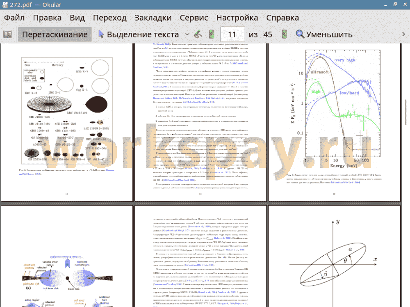Open the Правка menu
Viewport: 410px width, 307px height.
point(47,18)
